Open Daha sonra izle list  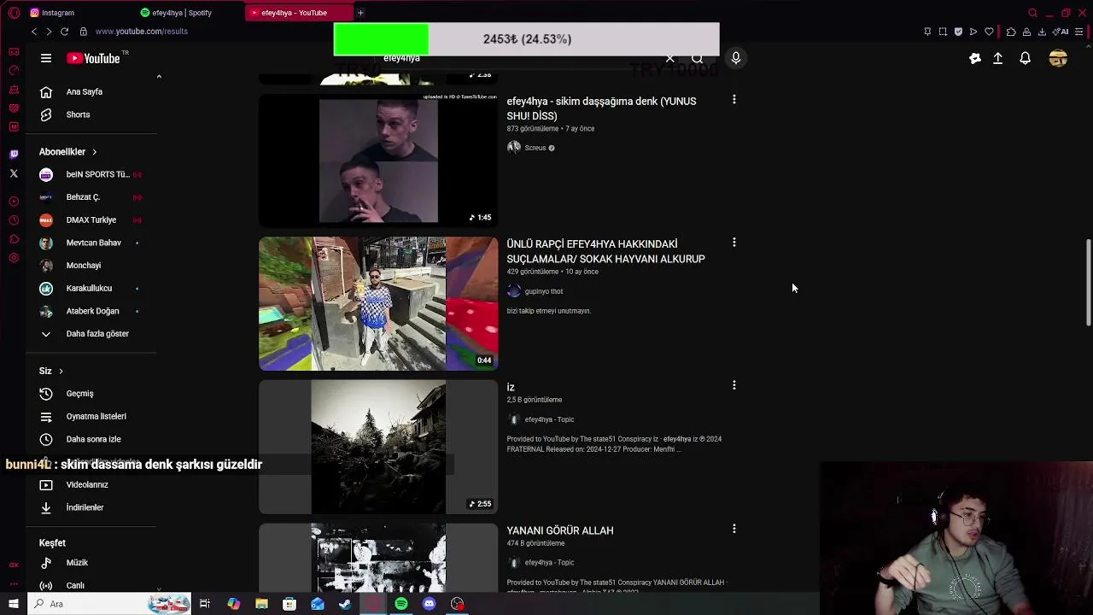coord(92,439)
